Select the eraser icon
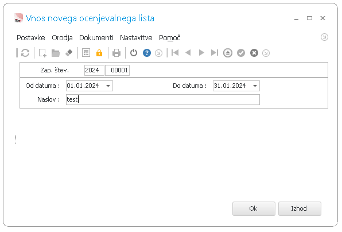This screenshot has height=232, width=342. coord(69,53)
